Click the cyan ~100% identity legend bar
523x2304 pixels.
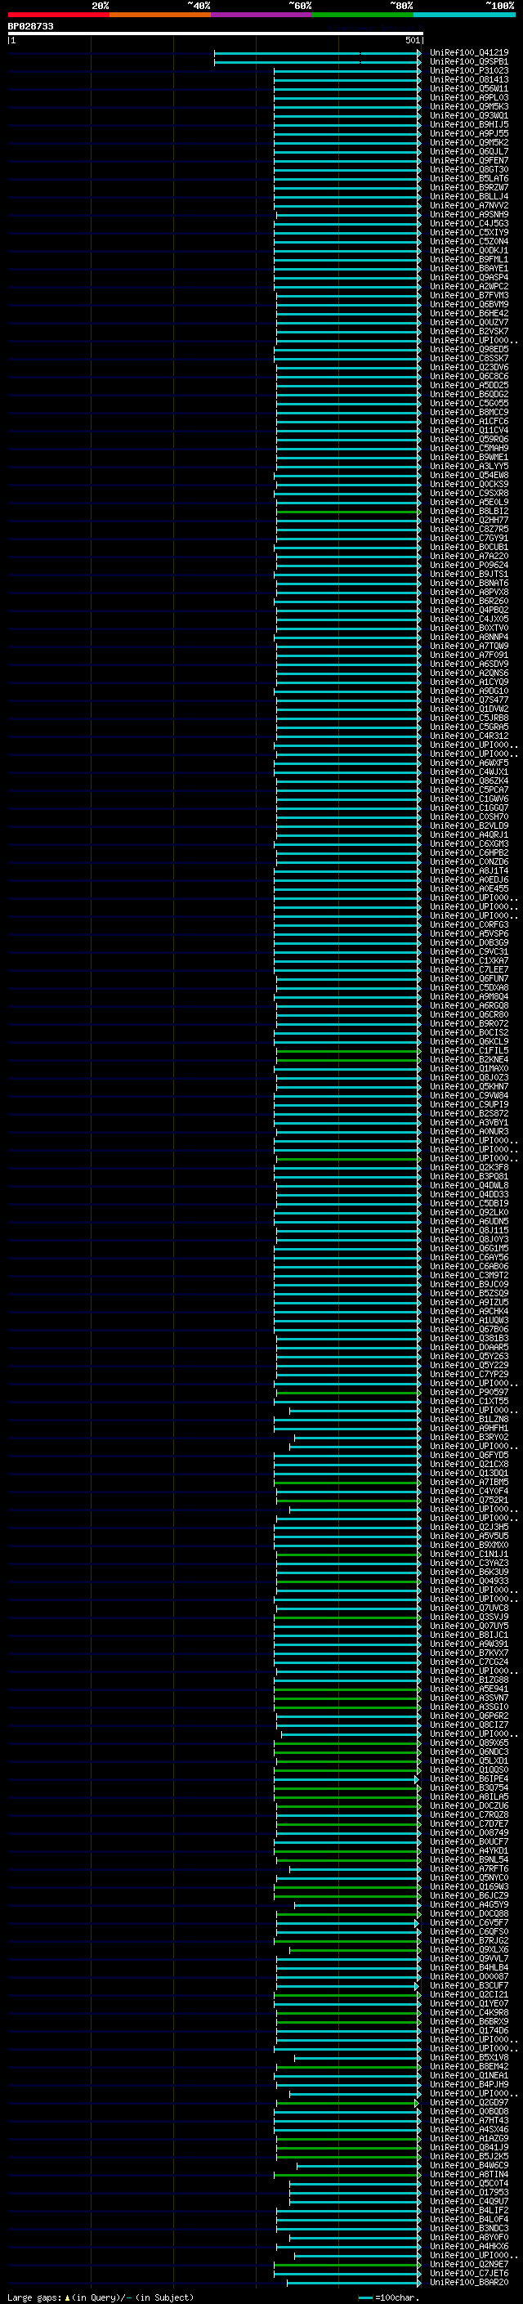464,15
